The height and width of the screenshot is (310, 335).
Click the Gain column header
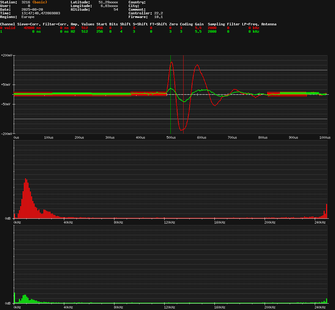(199, 24)
